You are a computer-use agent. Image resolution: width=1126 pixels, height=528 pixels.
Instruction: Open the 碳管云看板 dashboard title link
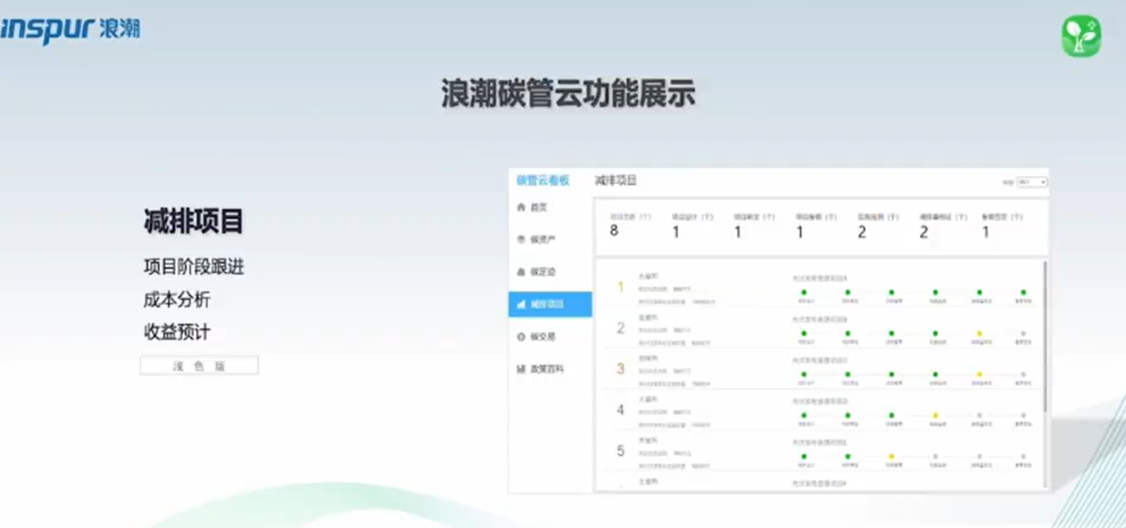pos(543,180)
